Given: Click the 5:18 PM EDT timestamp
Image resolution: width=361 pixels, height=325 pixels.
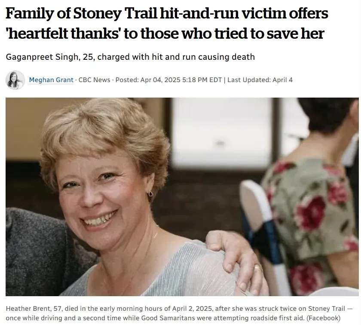Looking at the screenshot, I should (x=202, y=80).
